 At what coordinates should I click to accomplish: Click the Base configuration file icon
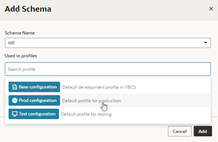click(x=15, y=87)
